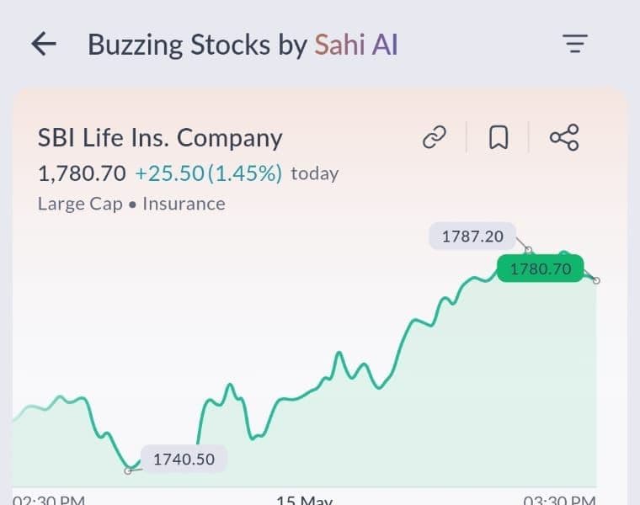Click the 1740.50 low price label

[184, 460]
